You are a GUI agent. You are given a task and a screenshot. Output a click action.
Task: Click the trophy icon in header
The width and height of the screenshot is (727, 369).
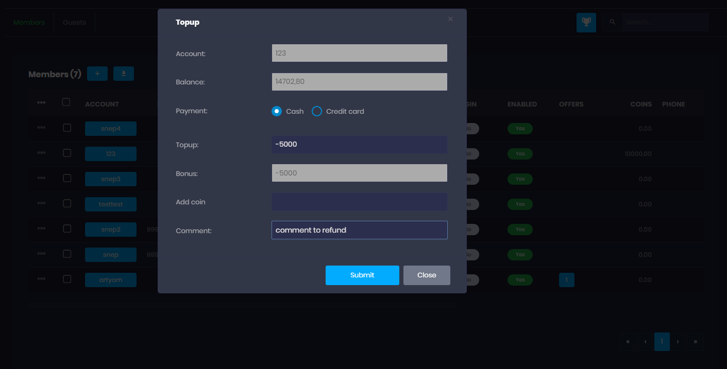coord(586,22)
